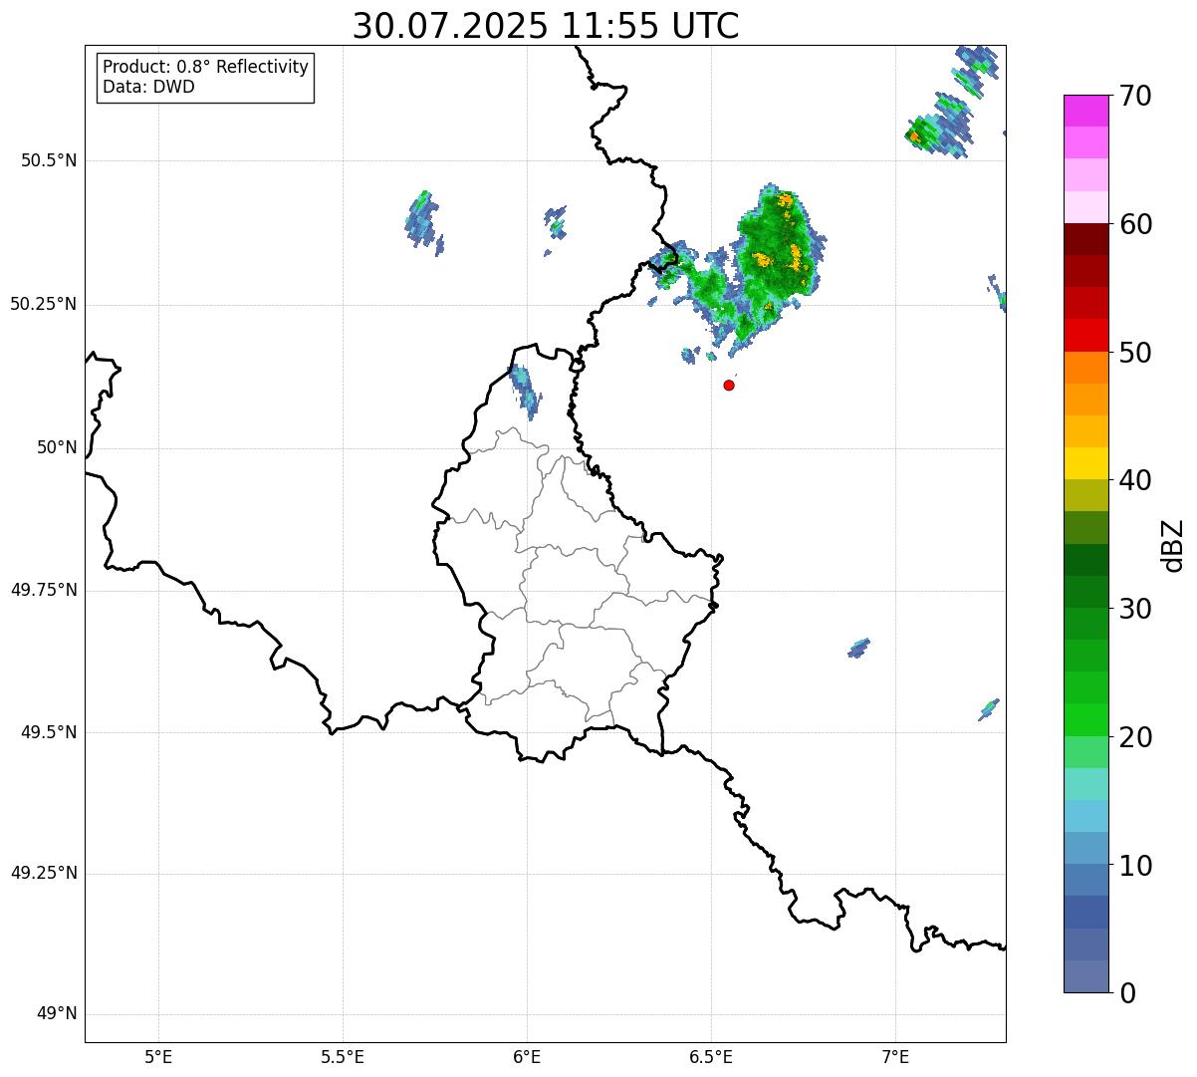Click the magenta swatch at top of colorbar
Screen dimensions: 1197x1077
(x=1085, y=111)
